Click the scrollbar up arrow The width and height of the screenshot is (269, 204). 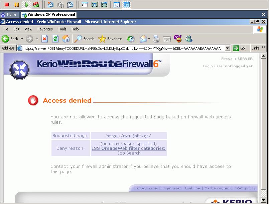pyautogui.click(x=264, y=56)
